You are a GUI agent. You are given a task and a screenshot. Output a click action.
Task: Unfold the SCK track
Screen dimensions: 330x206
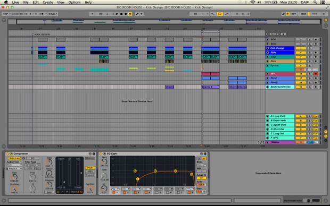[268, 39]
